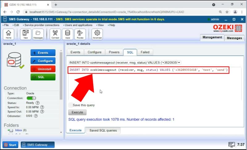
Task: Click the display monitor icon in Ozeki taskbar
Action: [231, 145]
